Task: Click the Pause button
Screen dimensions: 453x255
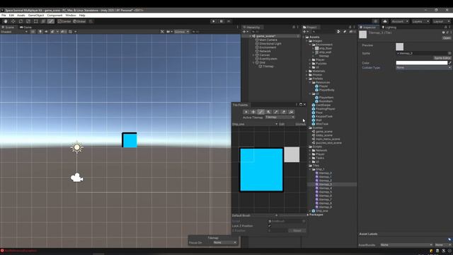Action: click(222, 21)
